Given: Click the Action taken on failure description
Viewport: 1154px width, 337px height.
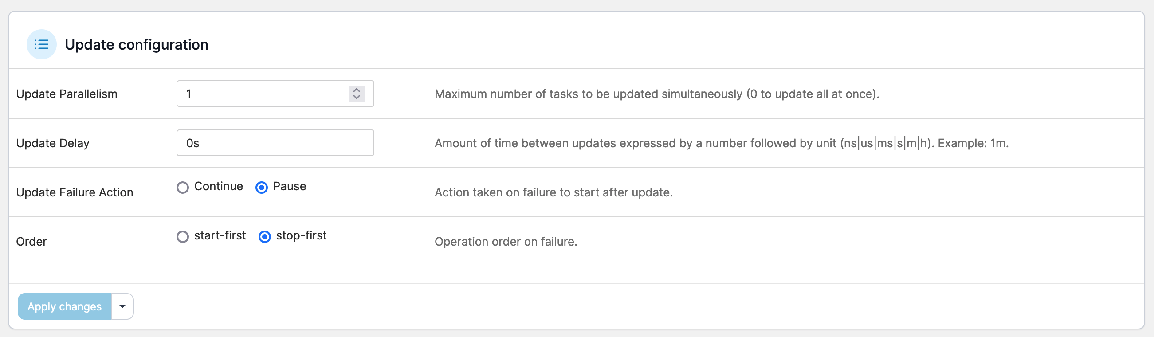Looking at the screenshot, I should [553, 193].
